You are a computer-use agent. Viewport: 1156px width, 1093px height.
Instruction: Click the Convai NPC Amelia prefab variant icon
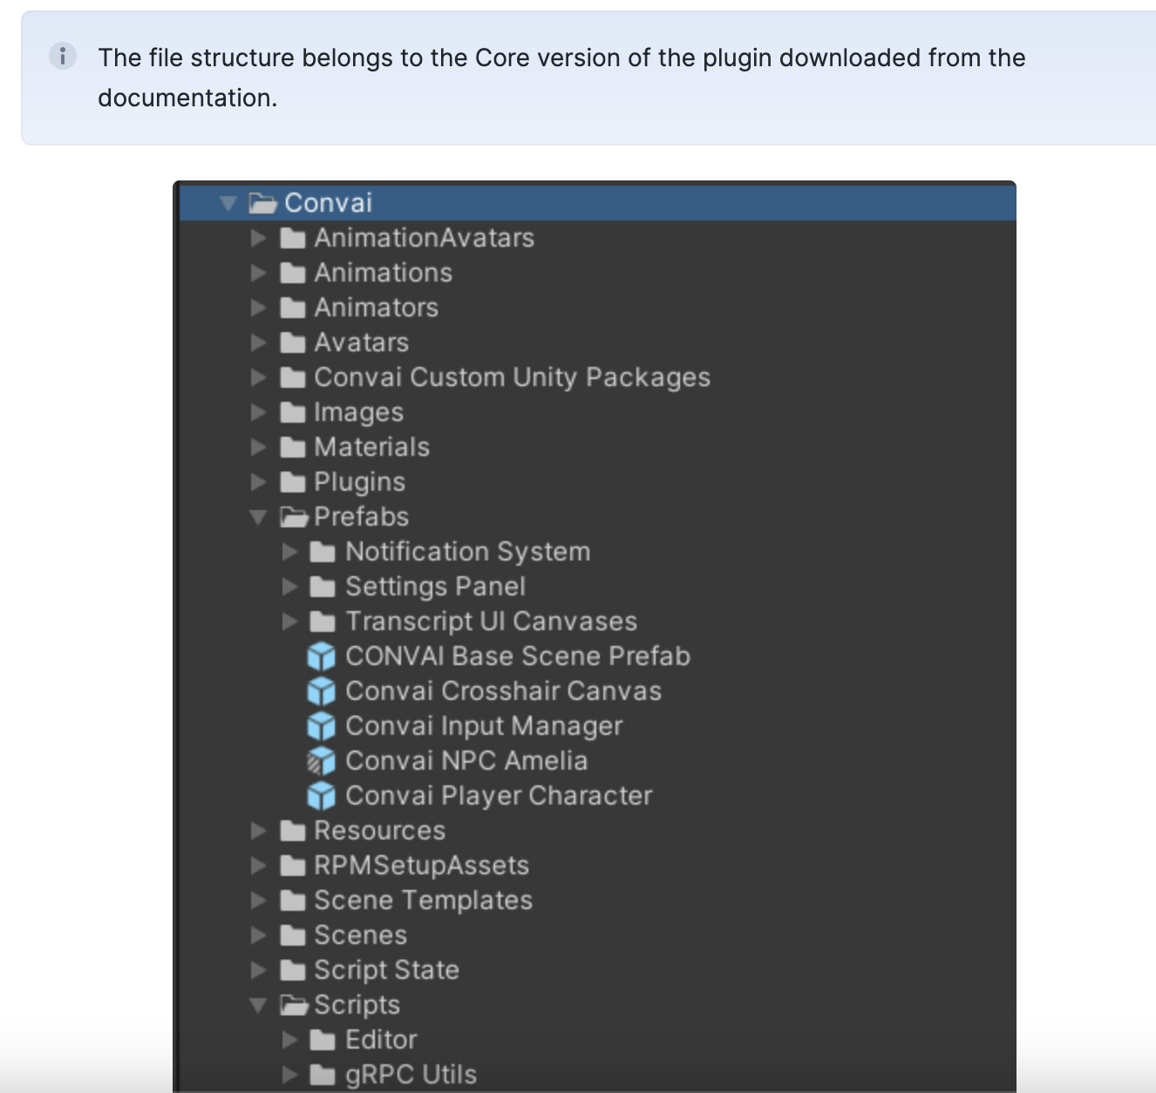click(x=322, y=761)
